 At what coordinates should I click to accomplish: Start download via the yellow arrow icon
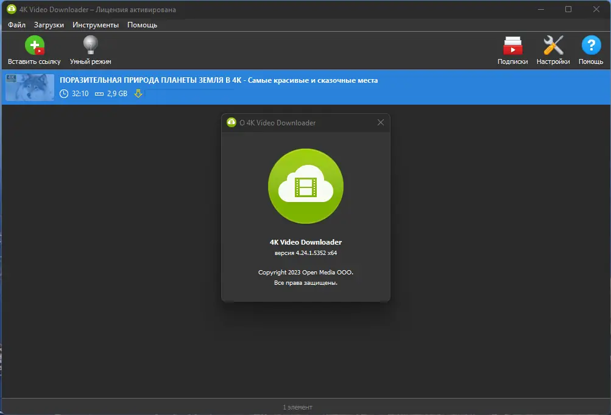tap(138, 94)
